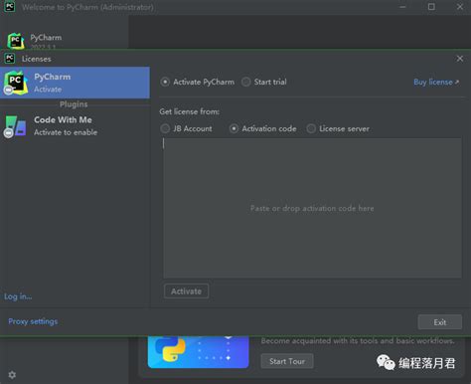This screenshot has width=471, height=384.
Task: Open the Log in... link
Action: pos(18,296)
